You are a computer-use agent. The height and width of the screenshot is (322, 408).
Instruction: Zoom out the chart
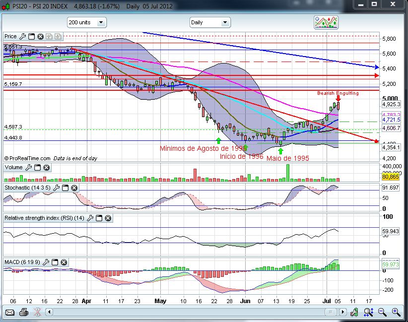(382, 312)
